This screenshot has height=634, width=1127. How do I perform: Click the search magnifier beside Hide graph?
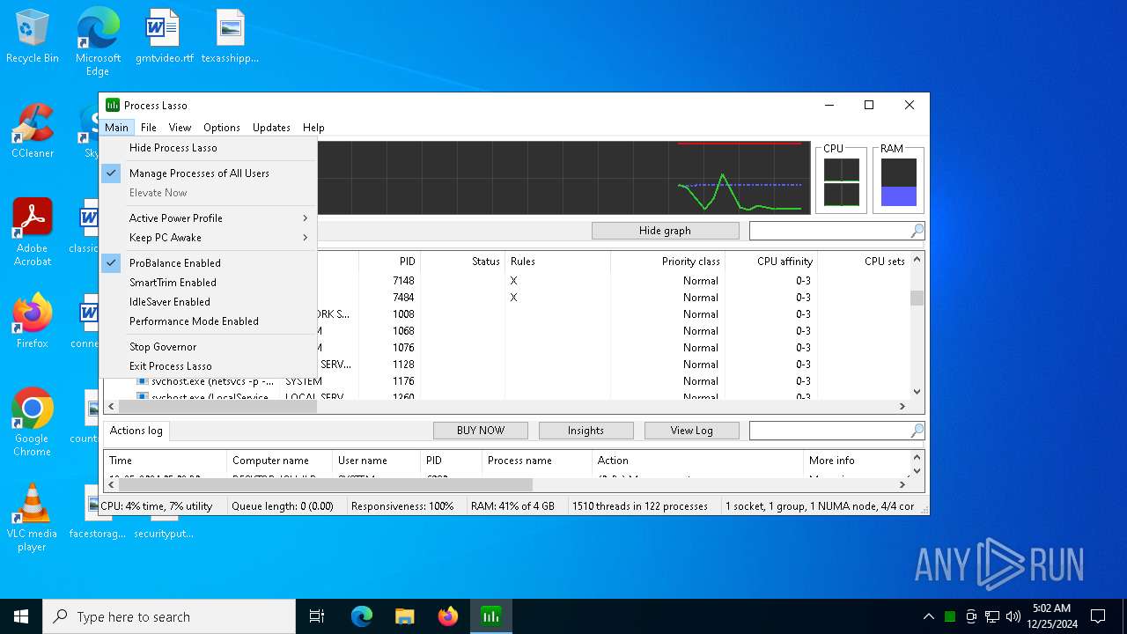point(917,231)
